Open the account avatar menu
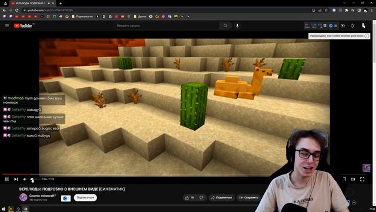The image size is (376, 212). pyautogui.click(x=364, y=26)
